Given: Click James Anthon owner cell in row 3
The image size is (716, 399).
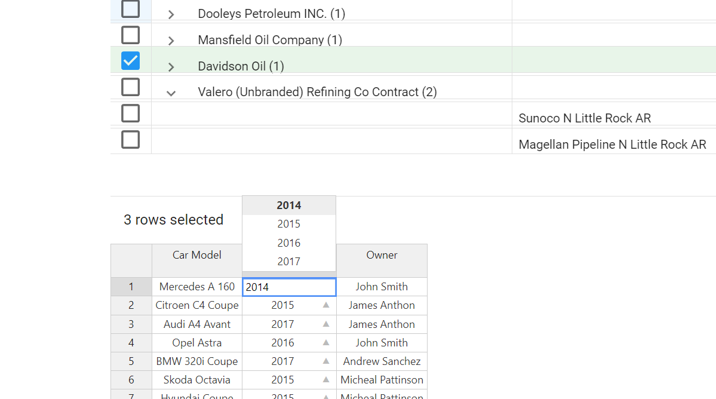Looking at the screenshot, I should [x=382, y=324].
